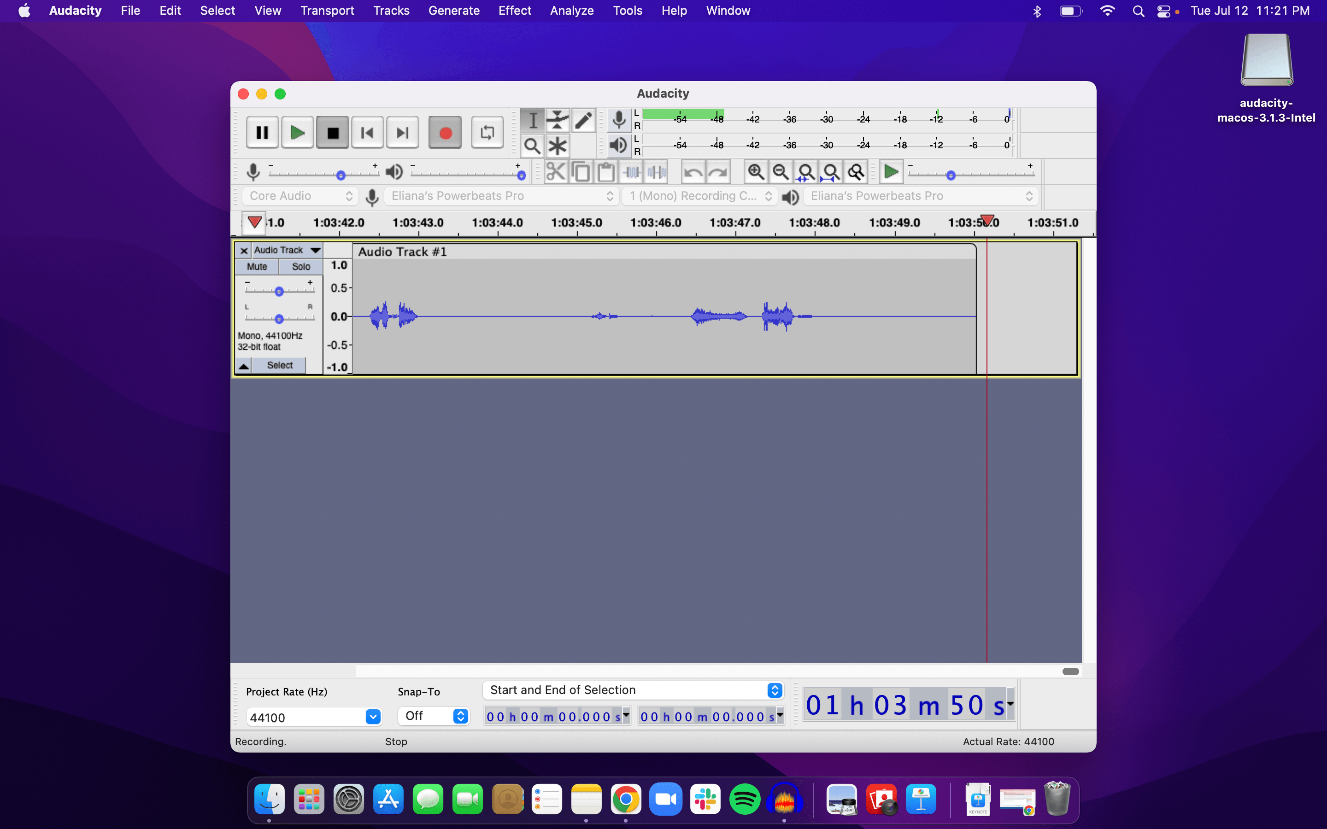Adjust the track gain slider

click(x=279, y=291)
